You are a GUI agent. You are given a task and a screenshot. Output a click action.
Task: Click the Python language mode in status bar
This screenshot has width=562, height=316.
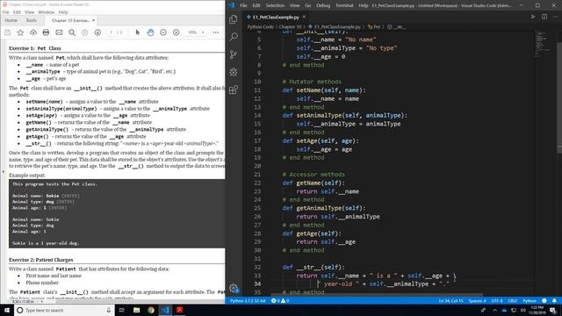point(530,300)
